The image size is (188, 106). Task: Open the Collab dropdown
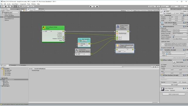[152, 6]
